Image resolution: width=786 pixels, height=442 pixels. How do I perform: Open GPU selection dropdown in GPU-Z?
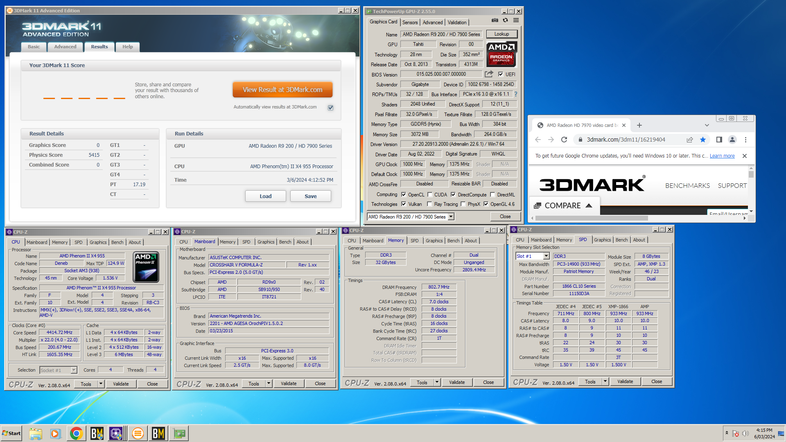[x=451, y=217]
